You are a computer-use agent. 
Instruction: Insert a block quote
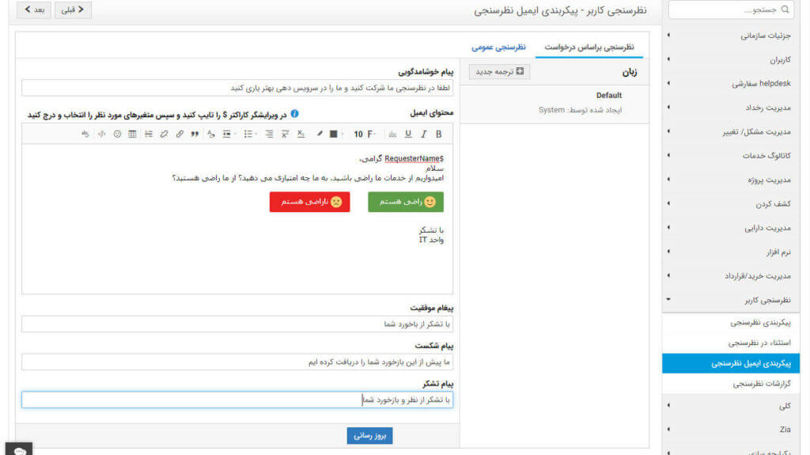(x=195, y=134)
